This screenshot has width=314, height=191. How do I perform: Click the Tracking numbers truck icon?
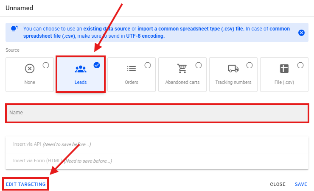(233, 69)
